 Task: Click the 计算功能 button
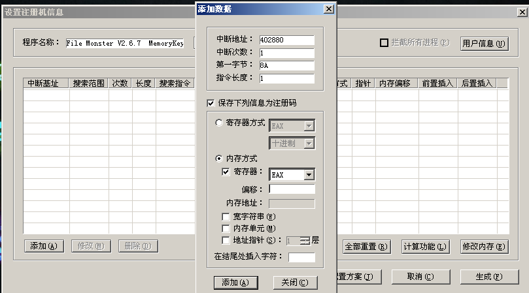(x=425, y=247)
